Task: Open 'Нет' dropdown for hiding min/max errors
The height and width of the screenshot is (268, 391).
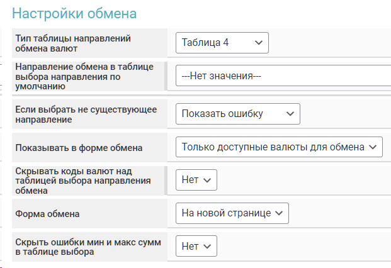Action: [196, 246]
